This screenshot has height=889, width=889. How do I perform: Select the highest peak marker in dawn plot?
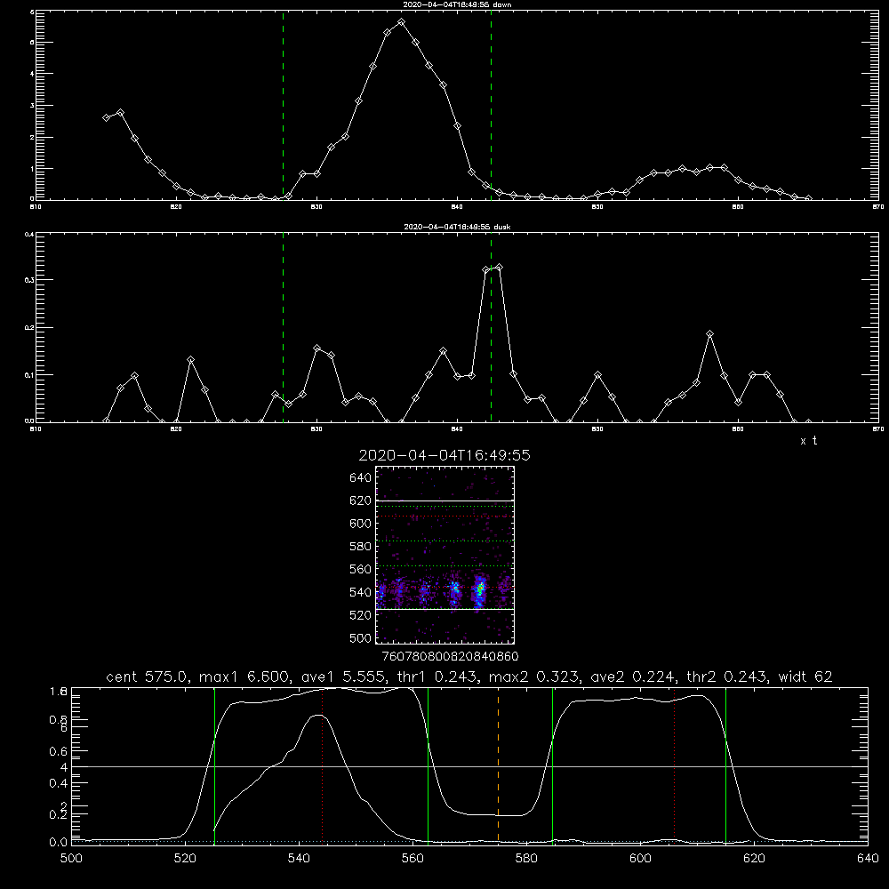tap(402, 22)
